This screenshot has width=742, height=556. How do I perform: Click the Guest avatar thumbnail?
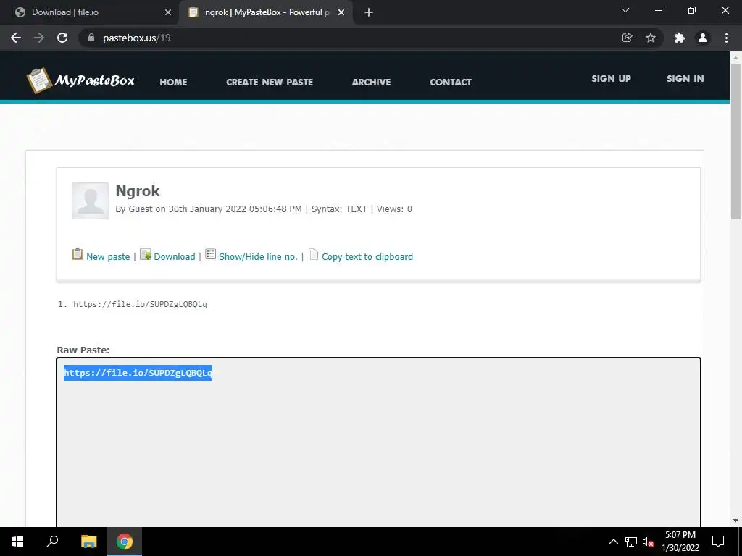coord(90,201)
